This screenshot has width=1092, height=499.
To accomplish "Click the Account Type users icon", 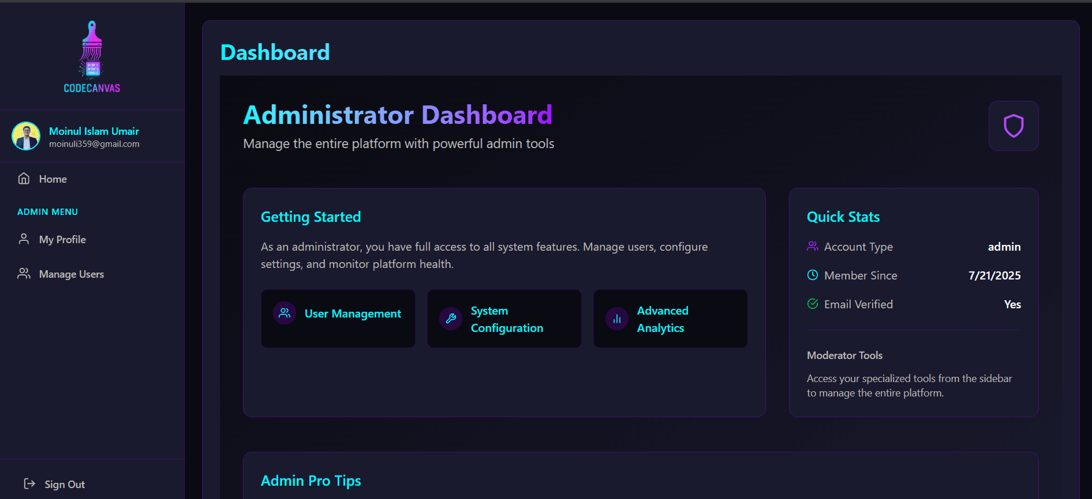I will [x=813, y=247].
